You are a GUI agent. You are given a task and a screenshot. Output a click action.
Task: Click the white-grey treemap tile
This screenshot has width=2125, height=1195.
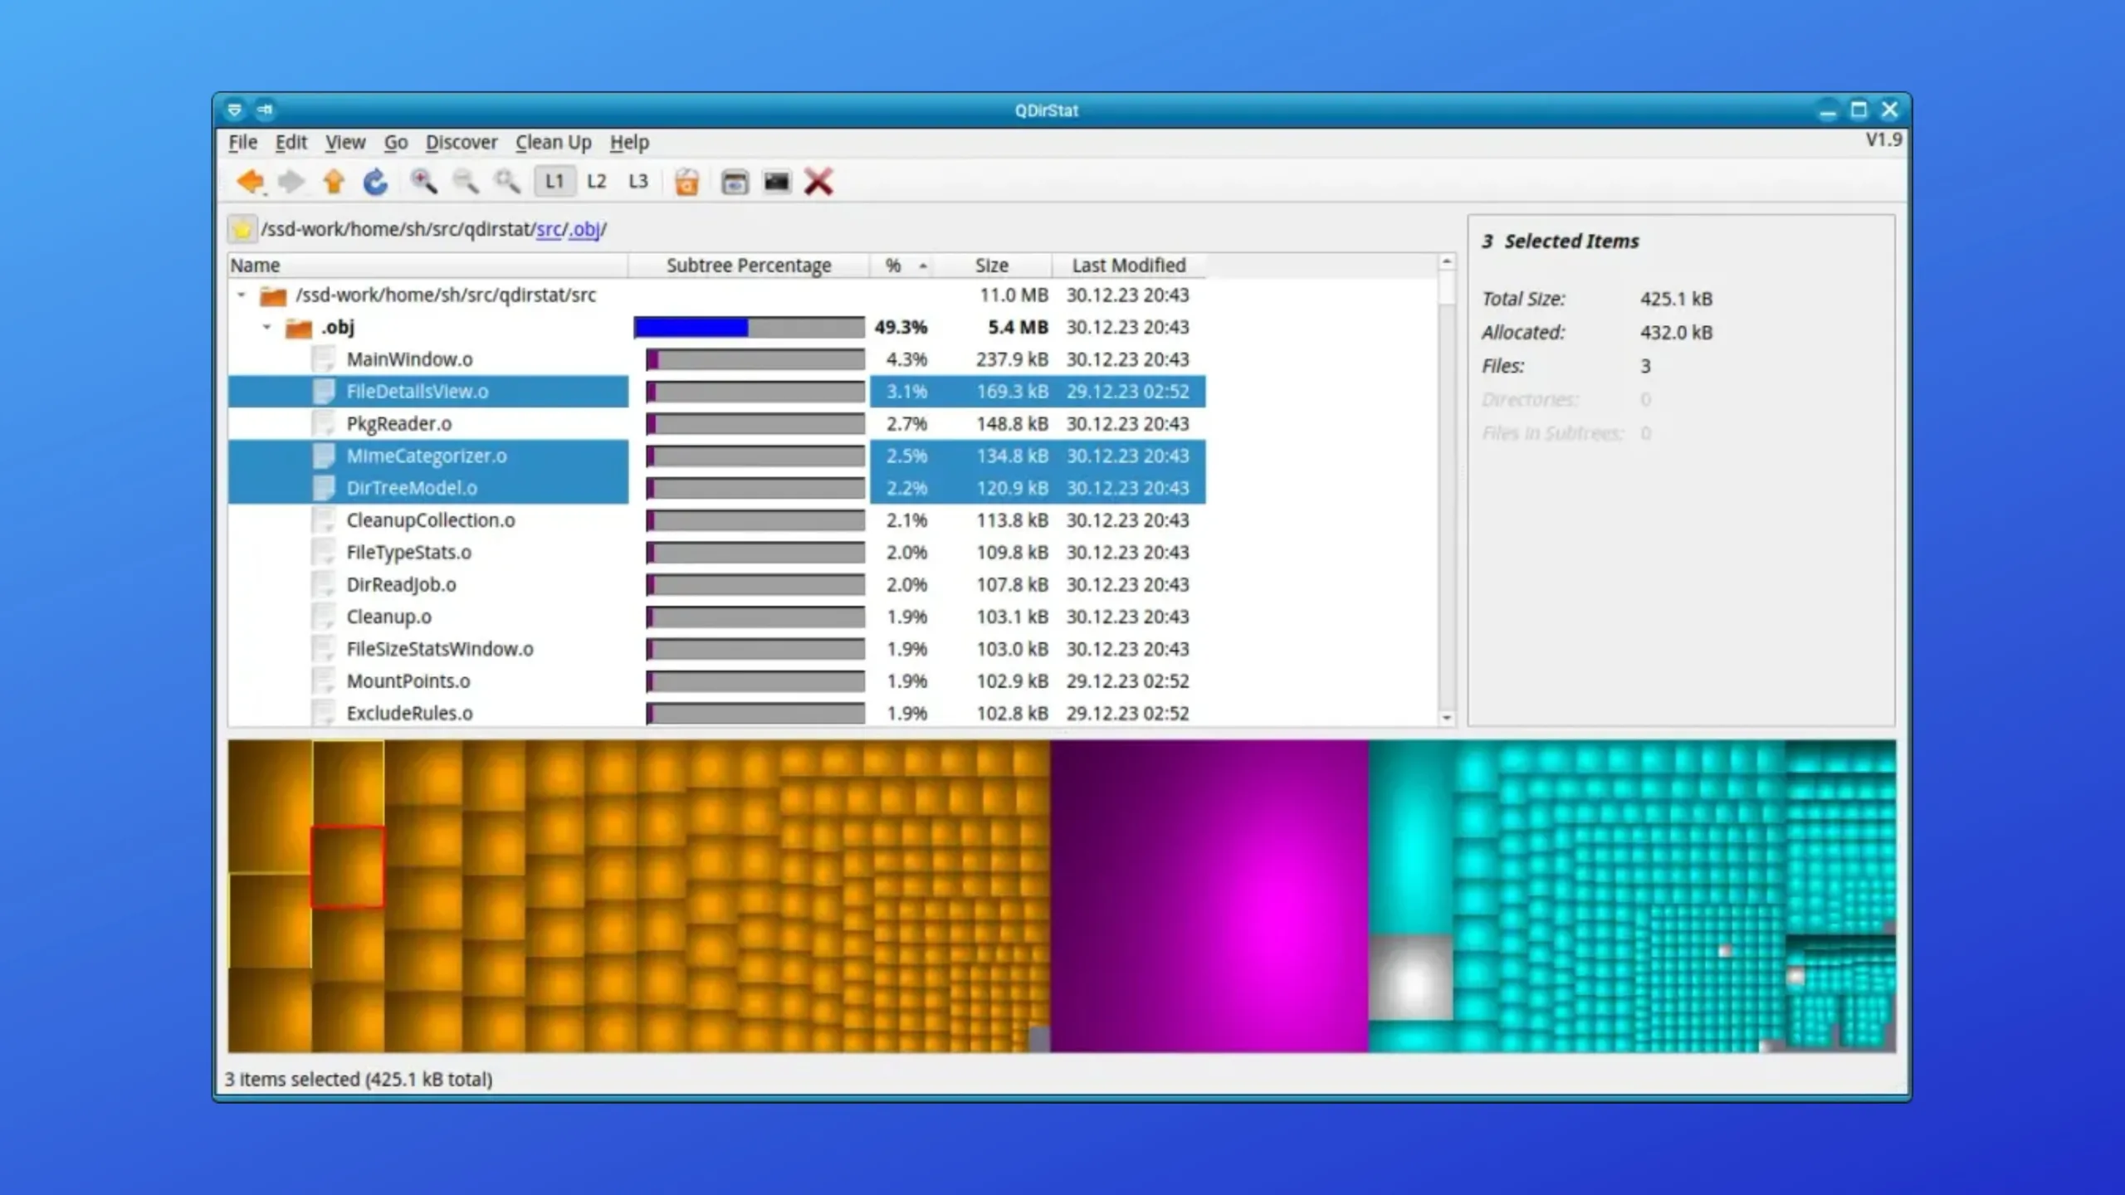[1411, 978]
